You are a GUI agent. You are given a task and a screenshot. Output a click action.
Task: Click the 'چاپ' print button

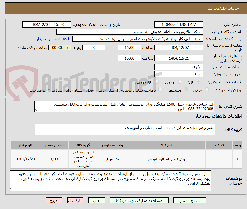(x=97, y=200)
